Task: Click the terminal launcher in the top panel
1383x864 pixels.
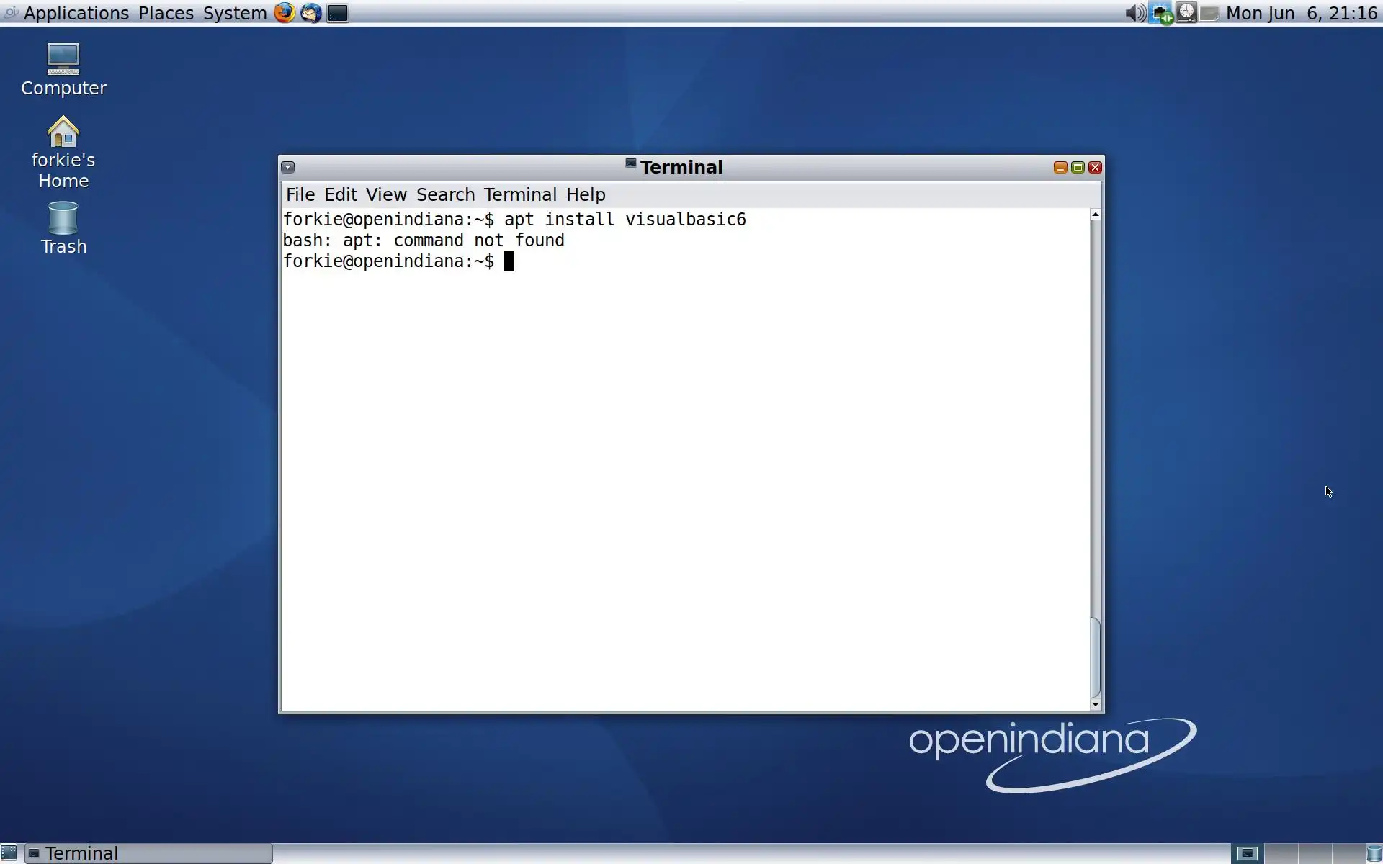Action: pos(338,13)
